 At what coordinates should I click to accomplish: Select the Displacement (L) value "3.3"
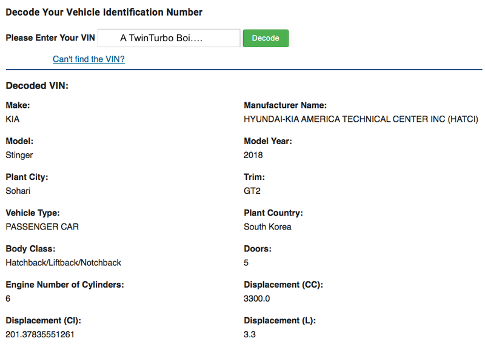250,334
